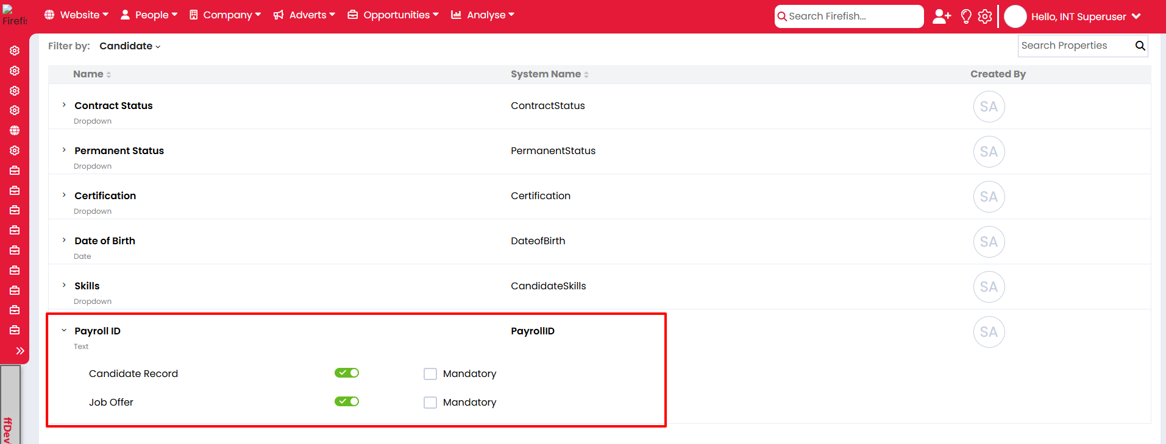Open the Filter by Candidate dropdown
Screen dimensions: 1166x444
click(x=130, y=46)
